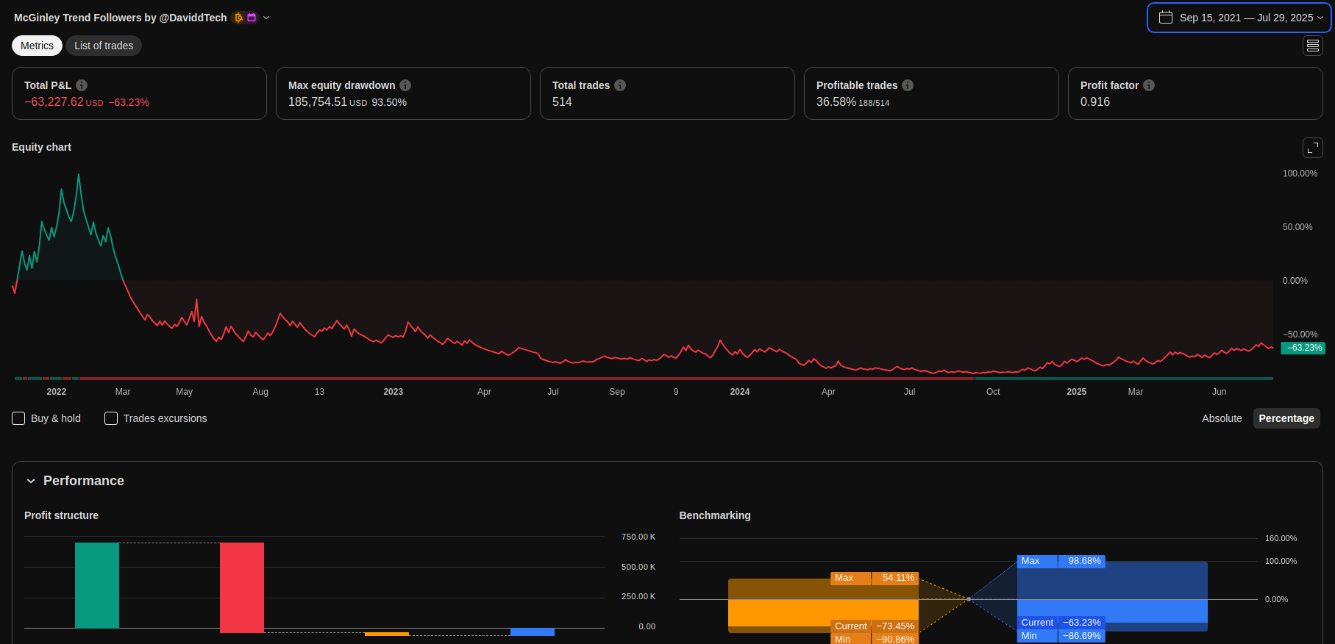
Task: Open the List of trades tab
Action: [104, 46]
